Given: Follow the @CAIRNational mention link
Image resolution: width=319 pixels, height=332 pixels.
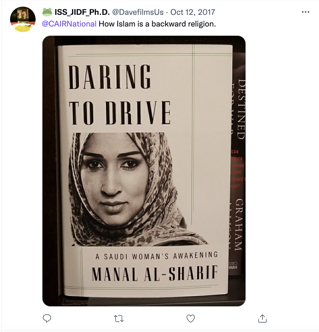Looking at the screenshot, I should click(x=69, y=24).
